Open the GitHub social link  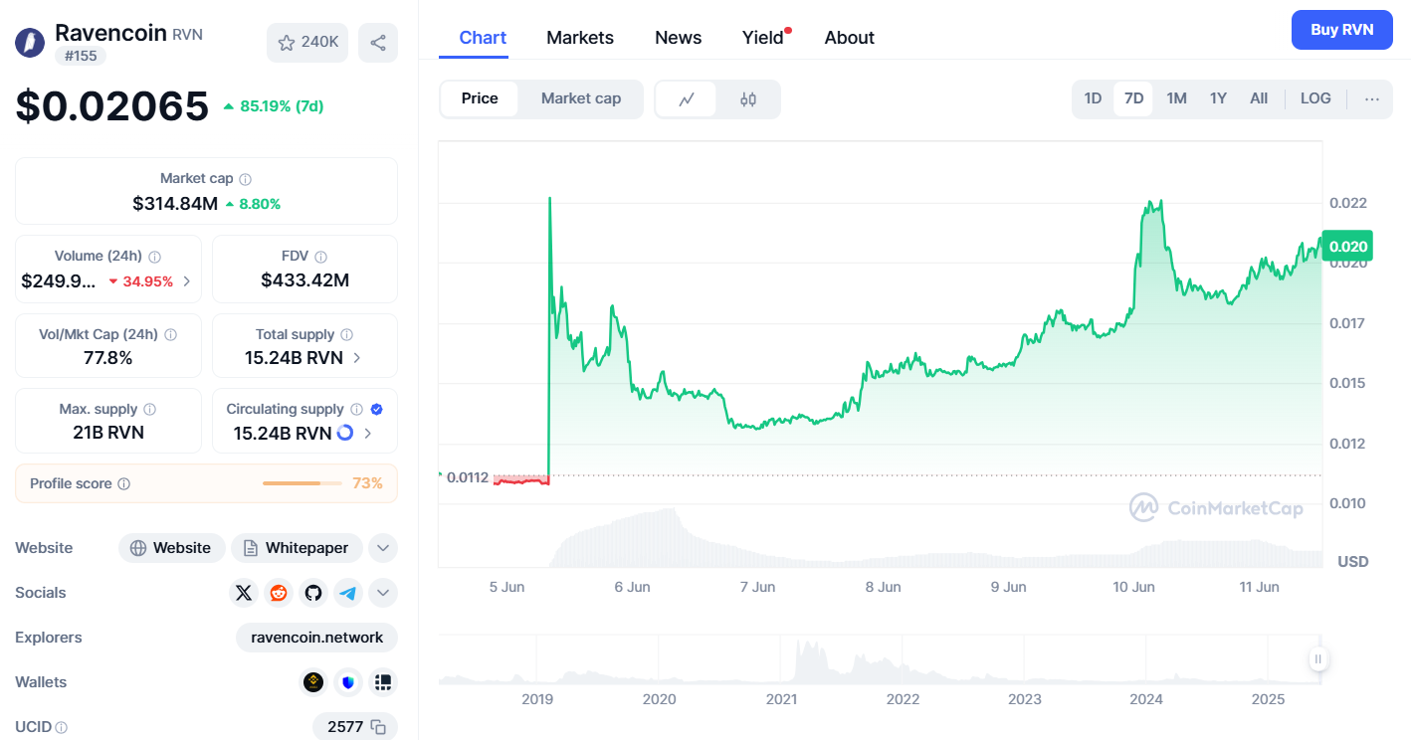click(313, 593)
